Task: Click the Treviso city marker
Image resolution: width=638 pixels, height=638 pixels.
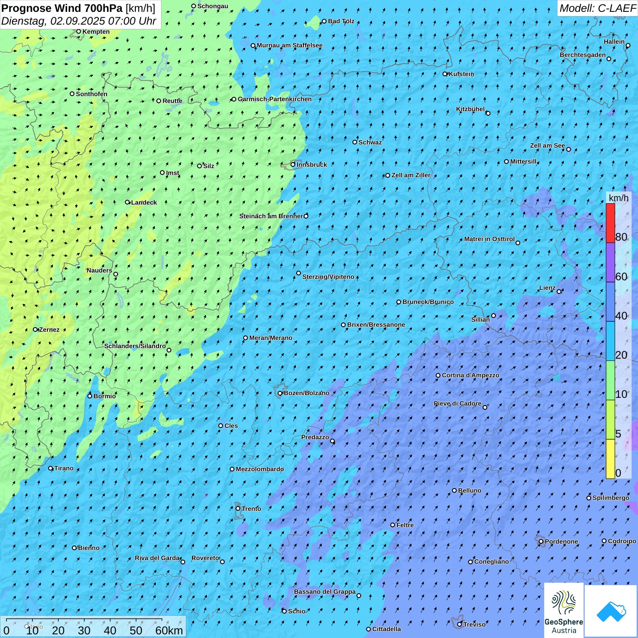Action: point(460,624)
